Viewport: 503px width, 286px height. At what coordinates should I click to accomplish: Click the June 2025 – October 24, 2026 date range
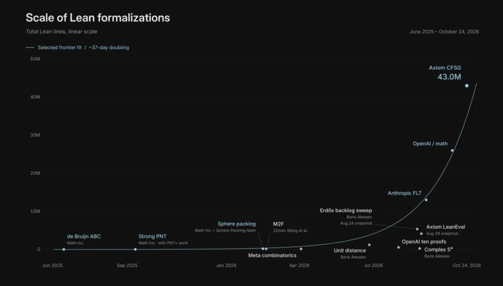444,32
